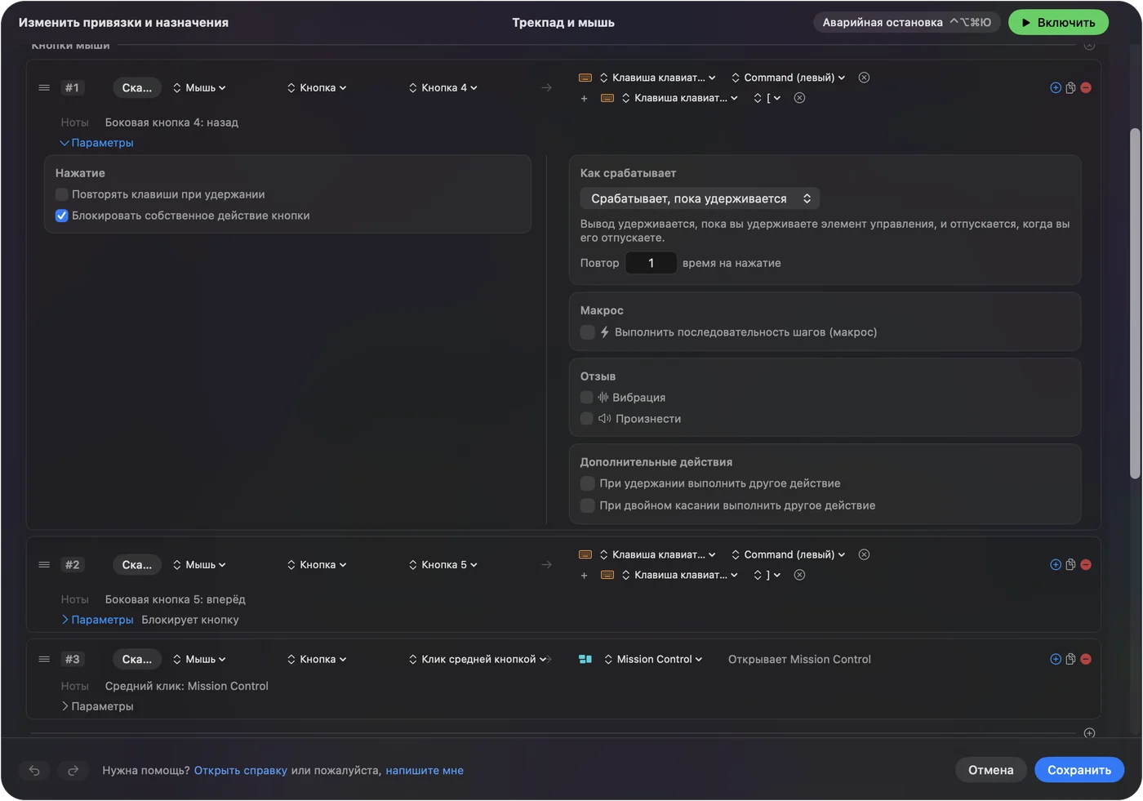
Task: Remove Command (левый) output in binding #1
Action: (864, 78)
